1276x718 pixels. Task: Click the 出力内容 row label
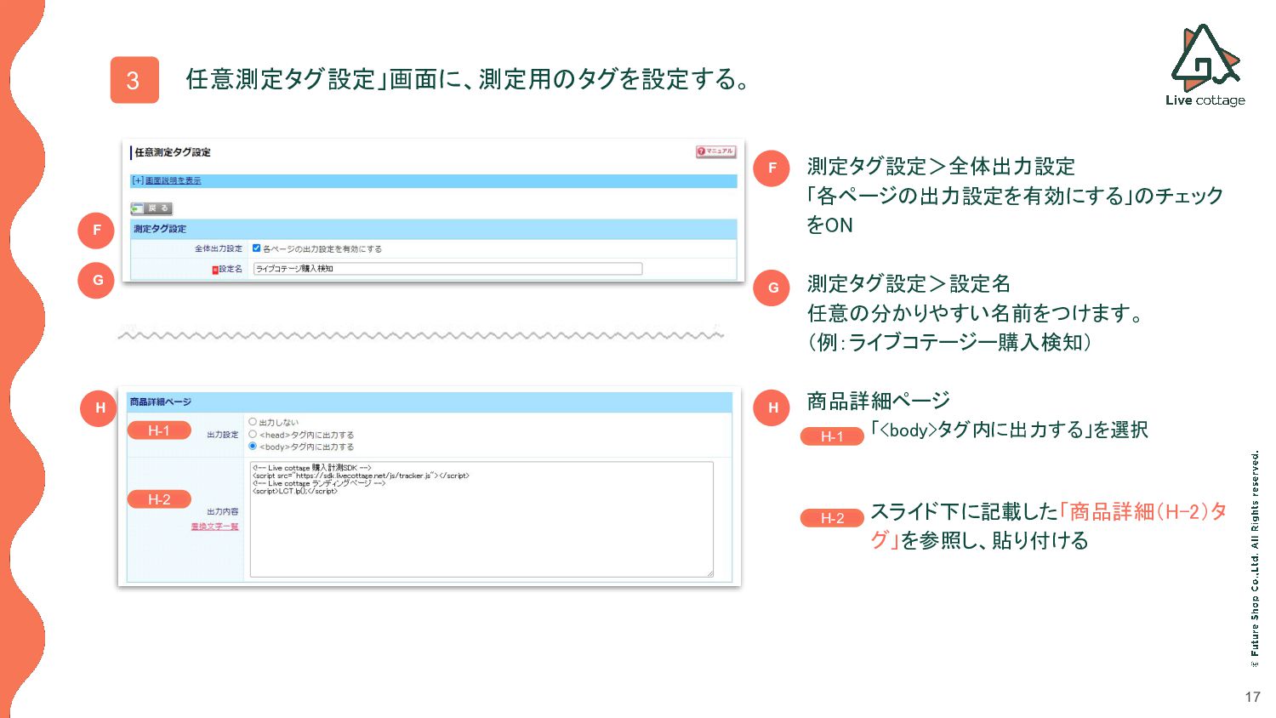coord(223,511)
